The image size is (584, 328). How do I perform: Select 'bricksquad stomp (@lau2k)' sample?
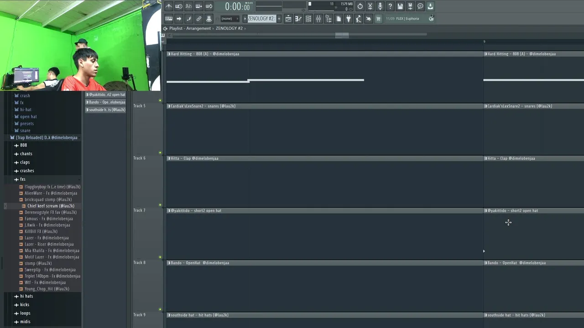coord(48,200)
